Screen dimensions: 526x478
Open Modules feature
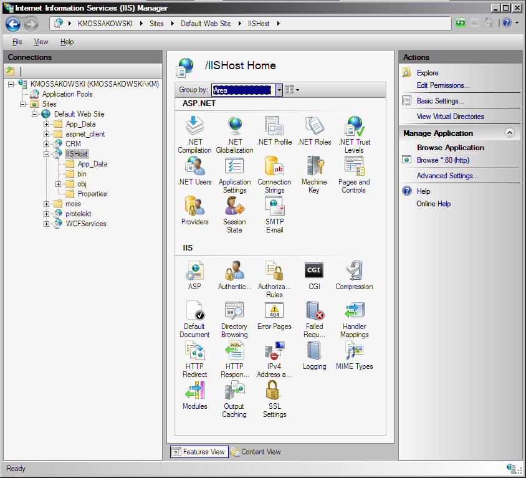pos(194,395)
